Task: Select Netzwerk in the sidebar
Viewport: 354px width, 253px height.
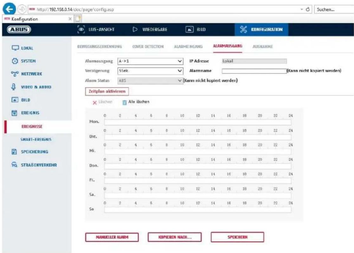Action: click(31, 74)
